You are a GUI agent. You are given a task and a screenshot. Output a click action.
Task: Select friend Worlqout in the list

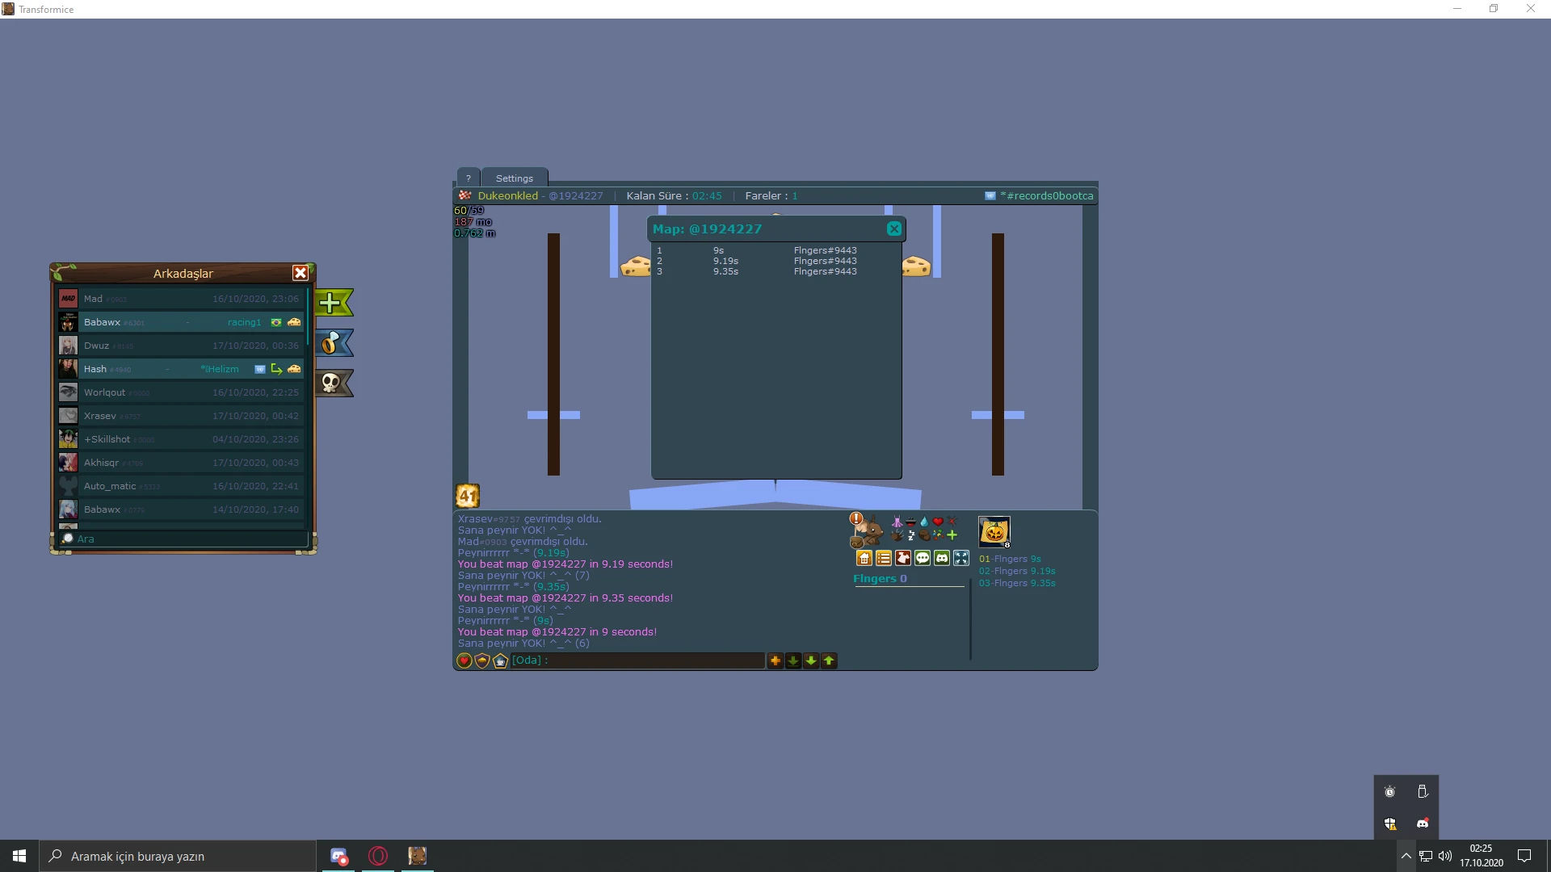[180, 392]
